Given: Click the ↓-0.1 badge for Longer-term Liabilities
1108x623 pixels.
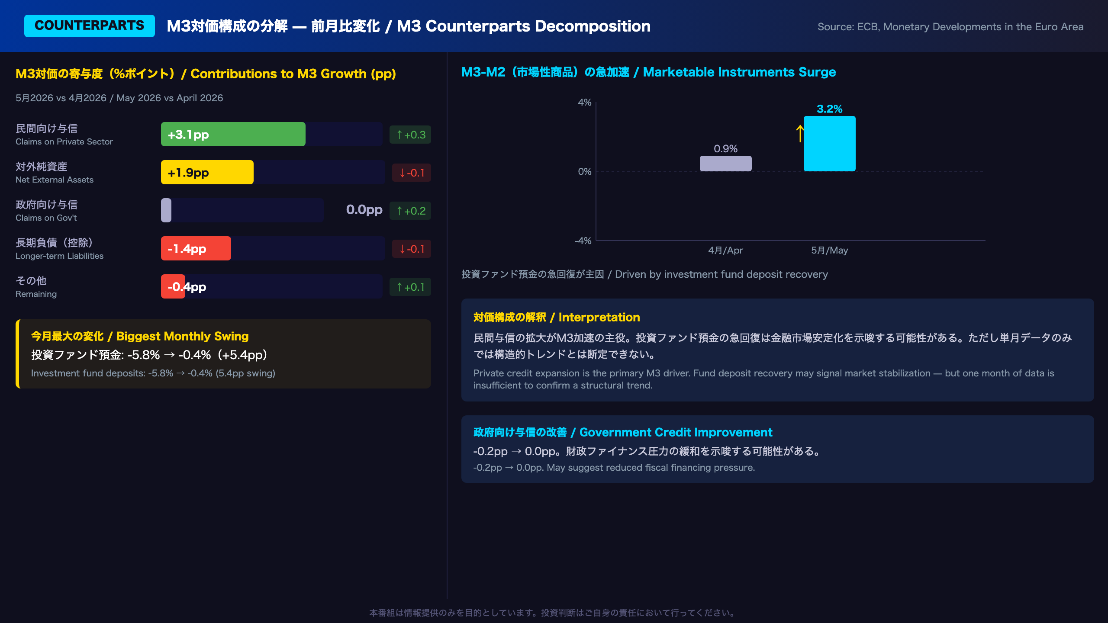Looking at the screenshot, I should pos(412,249).
